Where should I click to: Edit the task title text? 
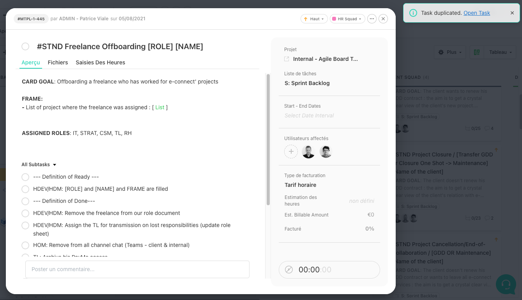coord(120,47)
